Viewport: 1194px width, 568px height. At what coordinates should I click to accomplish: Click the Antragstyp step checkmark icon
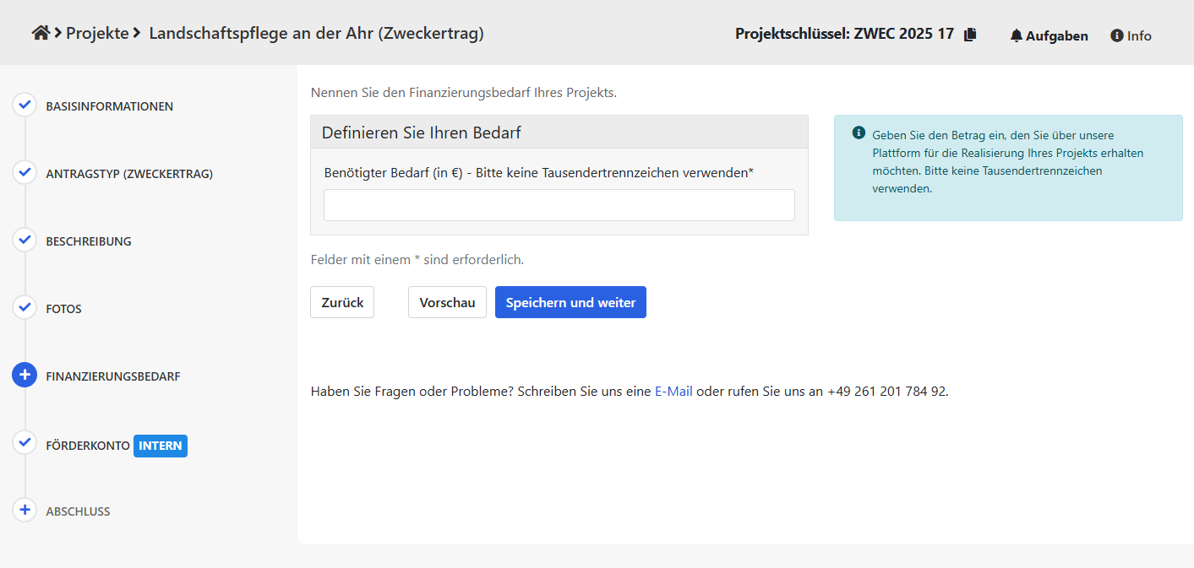click(25, 173)
